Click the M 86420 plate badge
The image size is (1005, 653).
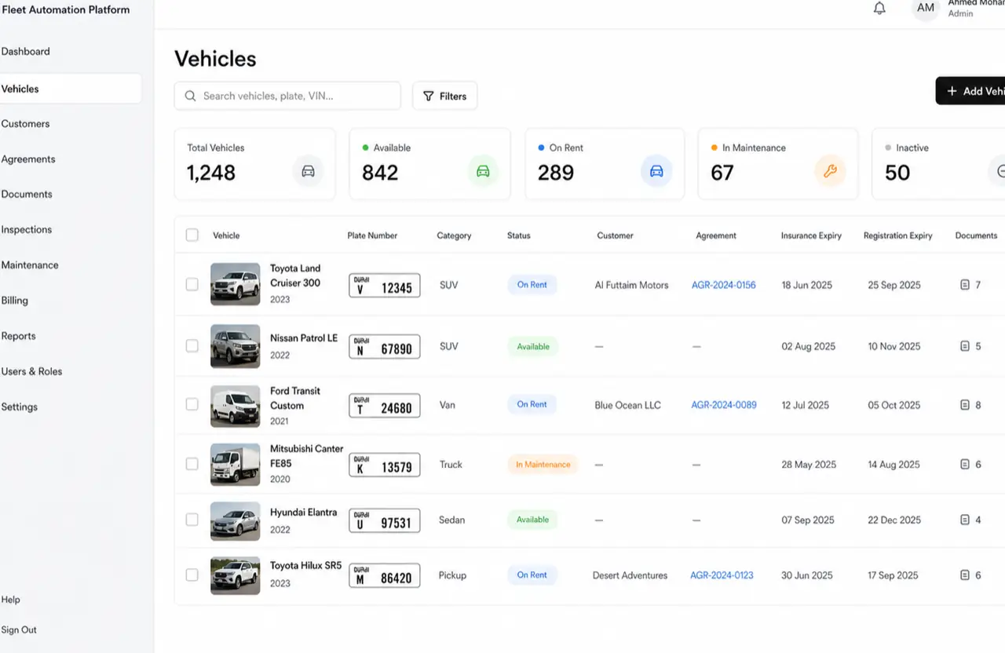385,576
